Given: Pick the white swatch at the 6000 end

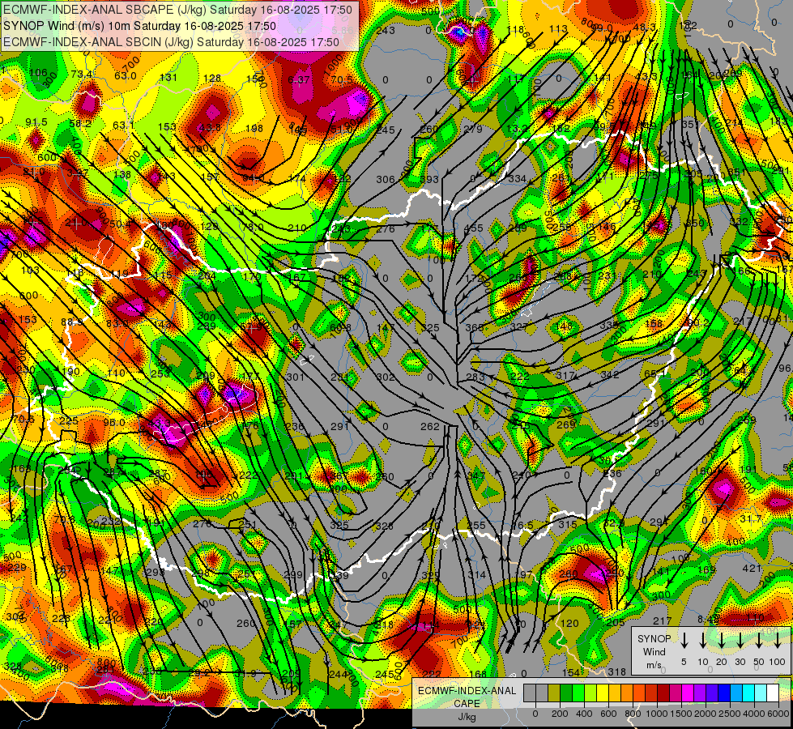Looking at the screenshot, I should 772,693.
